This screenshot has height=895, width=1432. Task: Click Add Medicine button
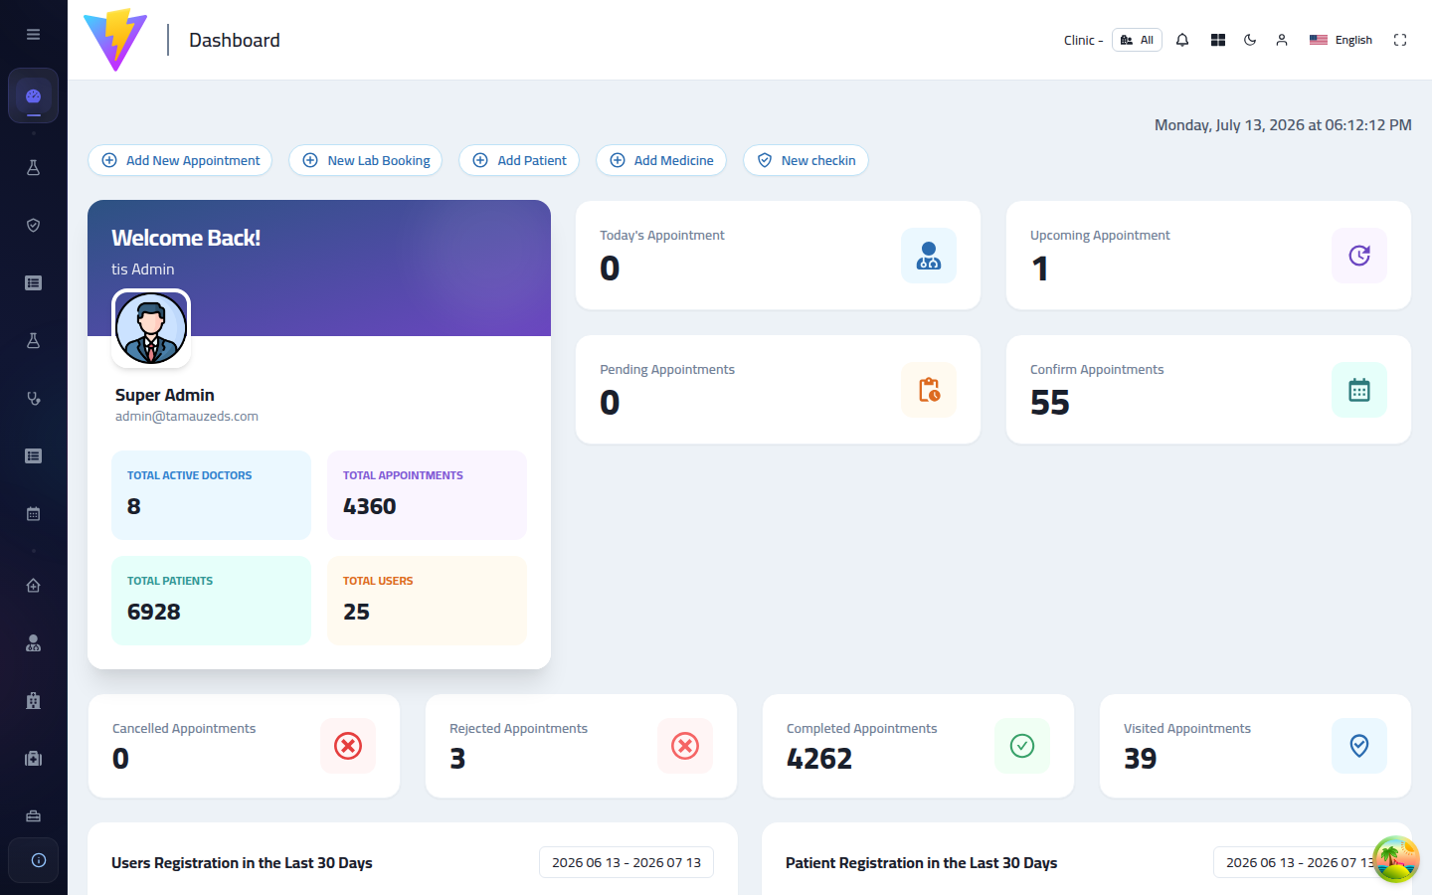tap(661, 160)
